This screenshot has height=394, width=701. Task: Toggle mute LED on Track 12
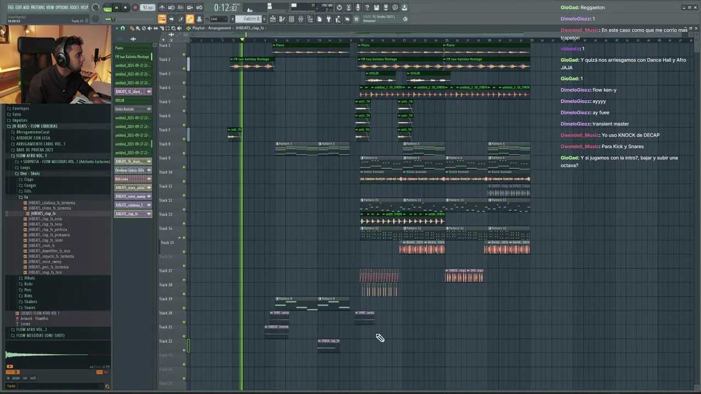[x=184, y=210]
